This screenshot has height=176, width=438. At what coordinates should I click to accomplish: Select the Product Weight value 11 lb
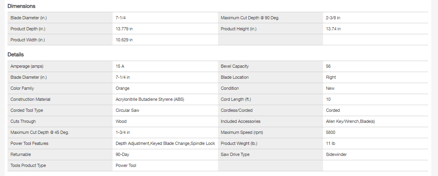[331, 143]
